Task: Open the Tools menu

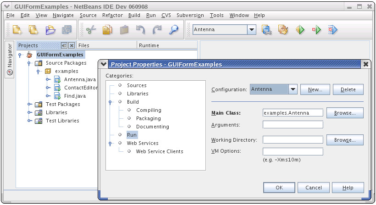Action: point(216,15)
